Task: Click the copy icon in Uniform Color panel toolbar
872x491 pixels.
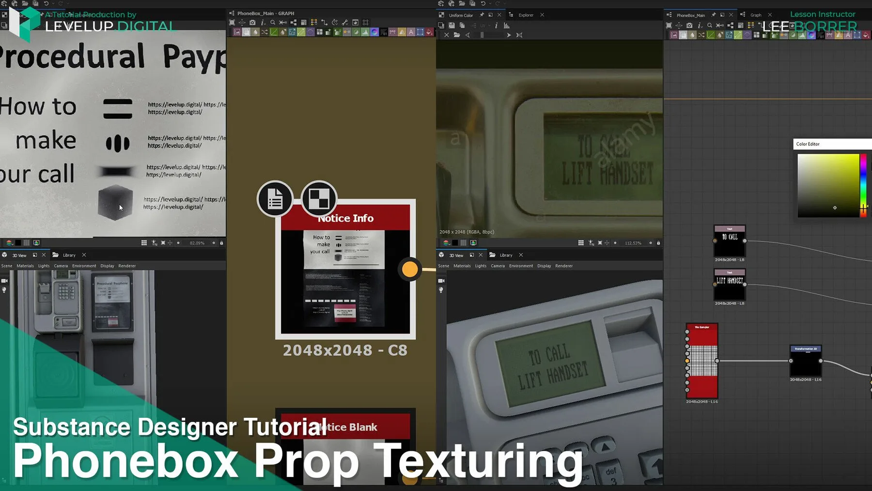Action: tap(462, 25)
